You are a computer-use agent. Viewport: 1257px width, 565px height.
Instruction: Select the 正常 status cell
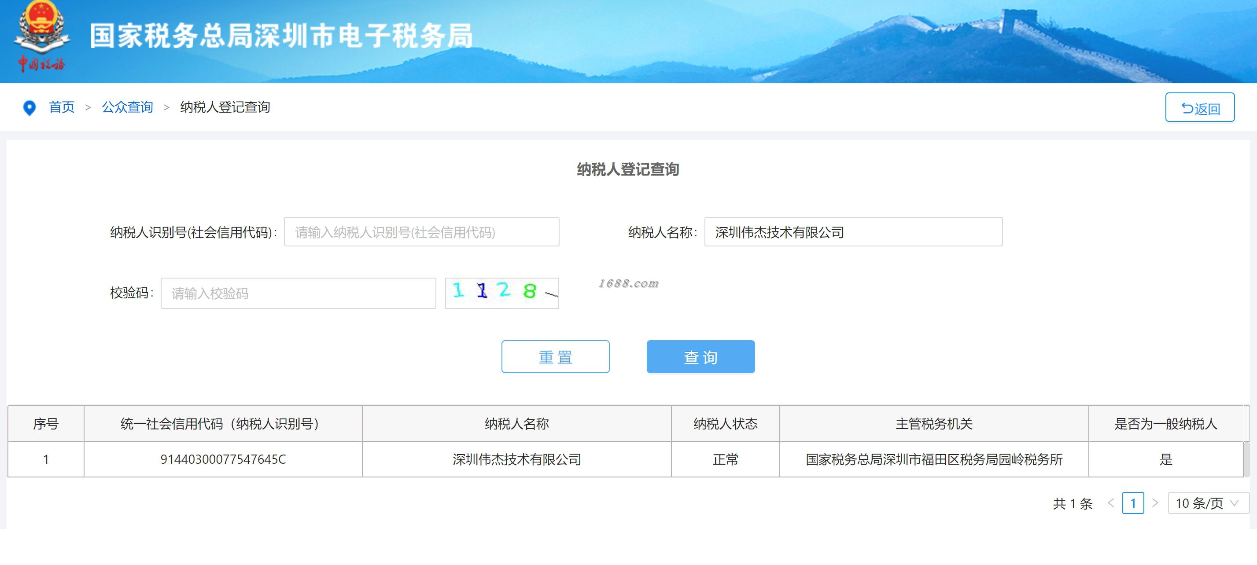[x=726, y=459]
